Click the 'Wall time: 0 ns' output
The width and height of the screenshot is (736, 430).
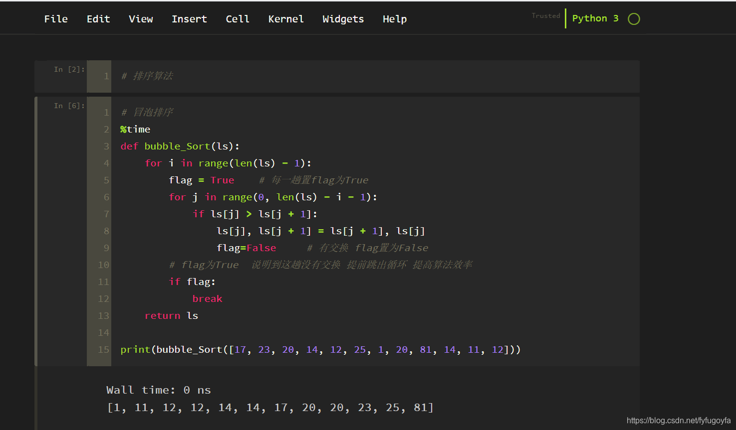pos(159,390)
